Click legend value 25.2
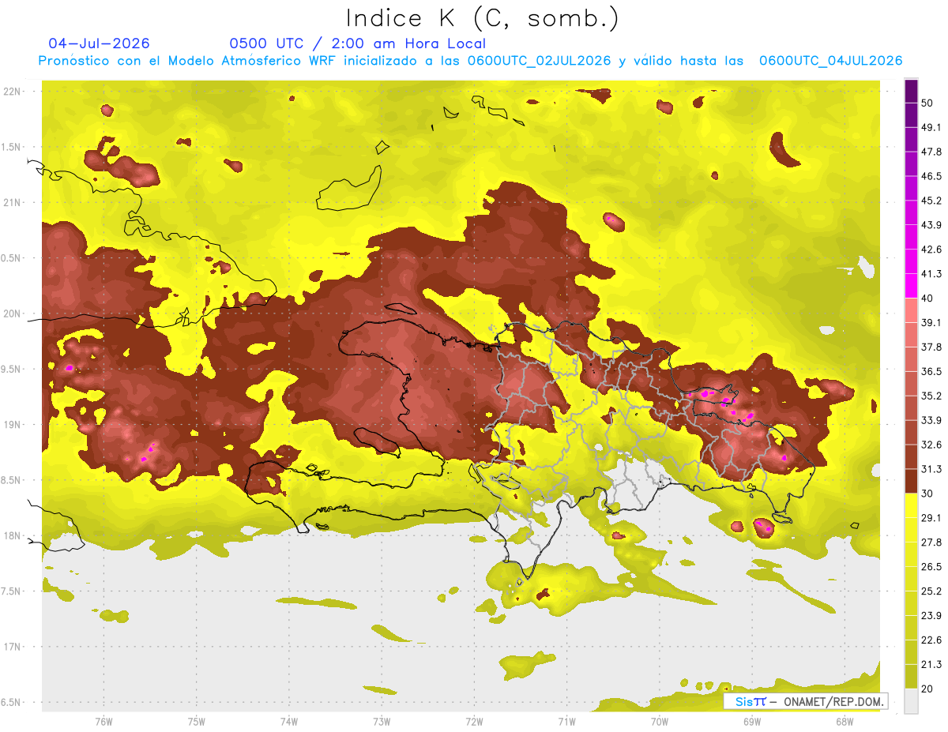 tap(931, 591)
